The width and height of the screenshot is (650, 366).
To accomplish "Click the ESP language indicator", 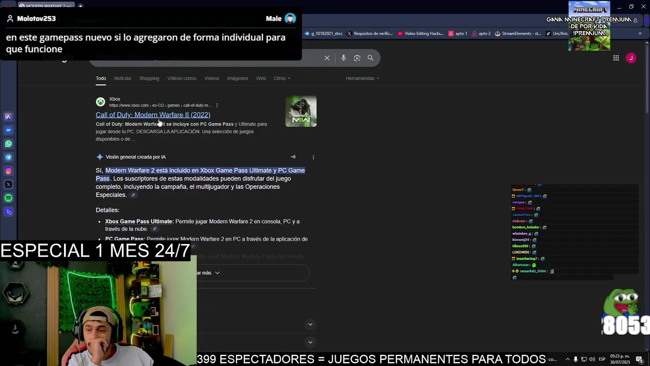I will coord(602,359).
